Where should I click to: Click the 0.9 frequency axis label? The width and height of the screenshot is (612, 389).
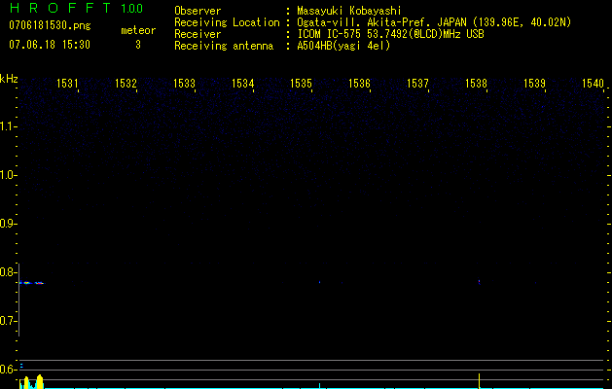coord(8,224)
